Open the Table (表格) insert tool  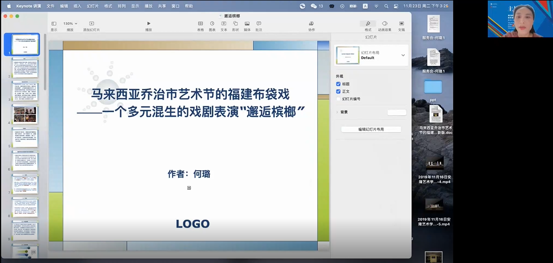200,23
